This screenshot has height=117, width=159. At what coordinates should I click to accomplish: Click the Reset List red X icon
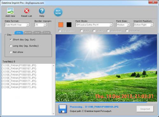(26, 11)
